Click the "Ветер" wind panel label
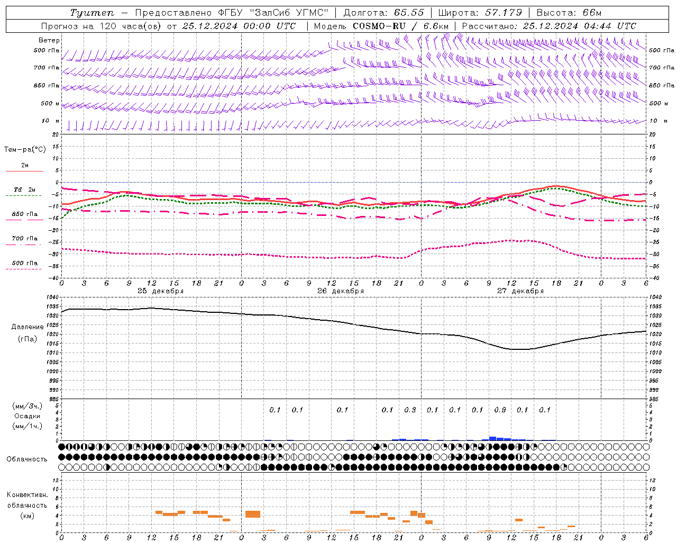Viewport: 677px width, 542px height. 49,40
